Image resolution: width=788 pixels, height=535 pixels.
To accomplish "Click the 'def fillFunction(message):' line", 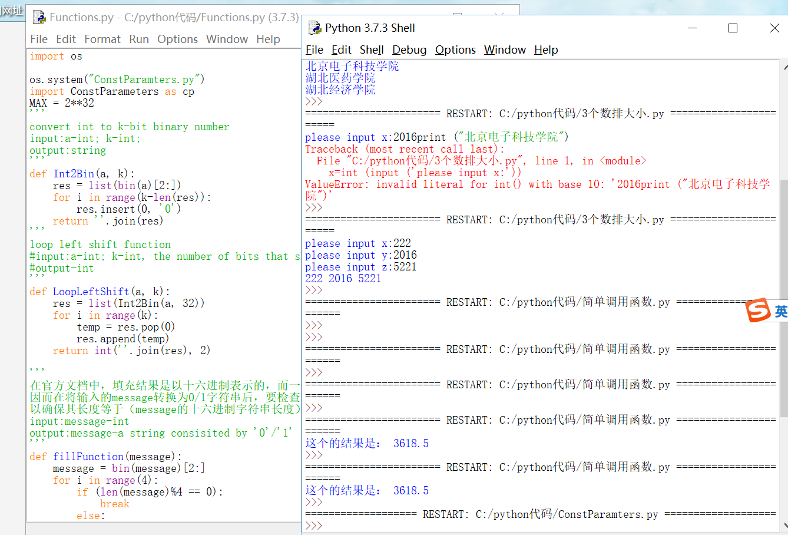I will click(x=105, y=457).
